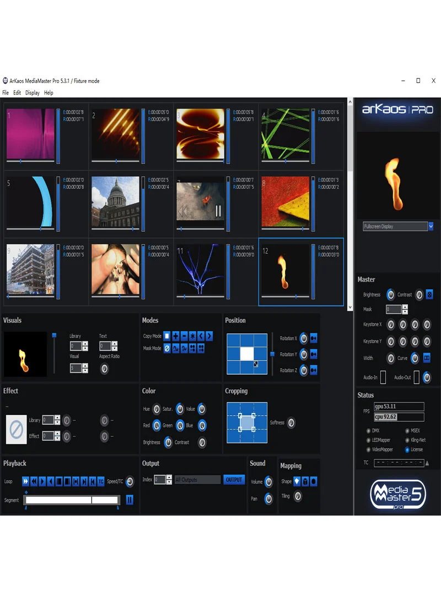441x589 pixels.
Task: Select the first Mapping Shape icon
Action: (297, 481)
